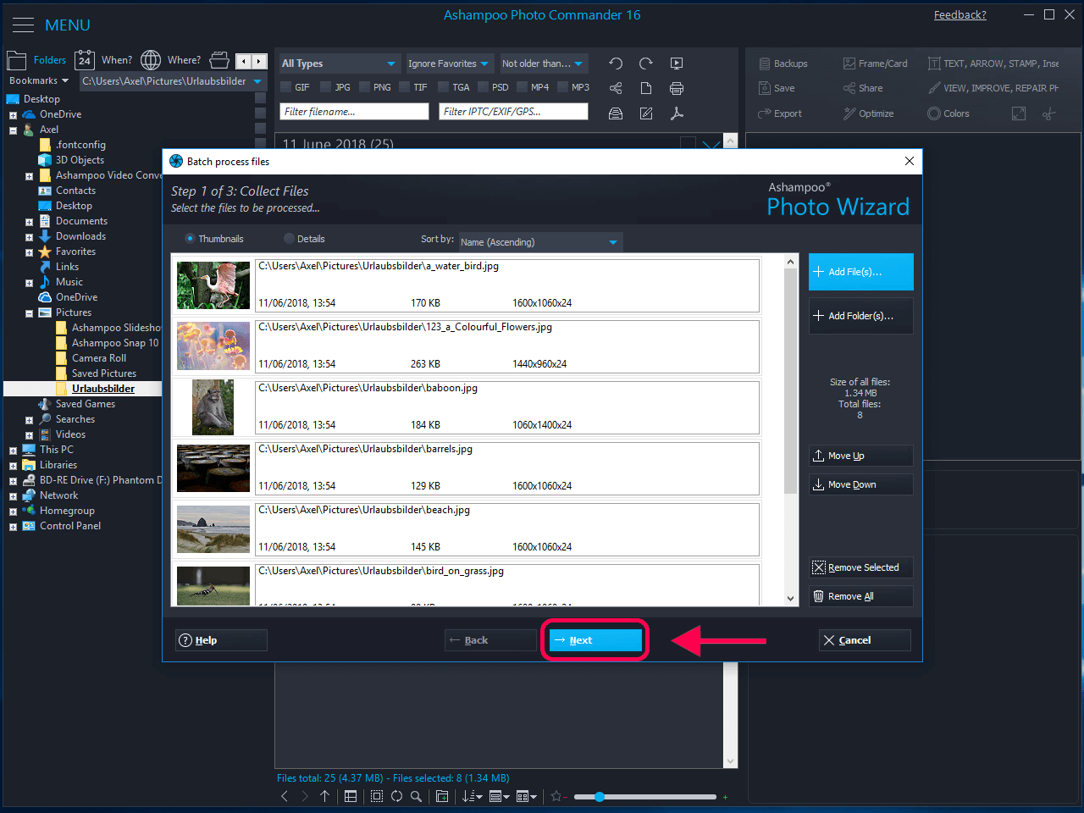
Task: Click the scanner tray icon
Action: point(616,113)
